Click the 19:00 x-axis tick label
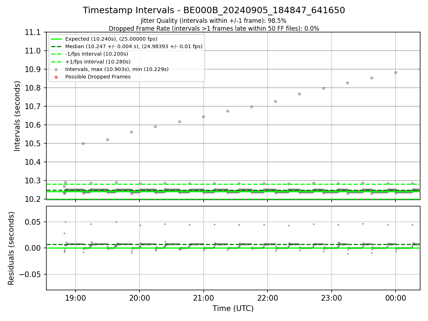The width and height of the screenshot is (428, 321). (75, 298)
